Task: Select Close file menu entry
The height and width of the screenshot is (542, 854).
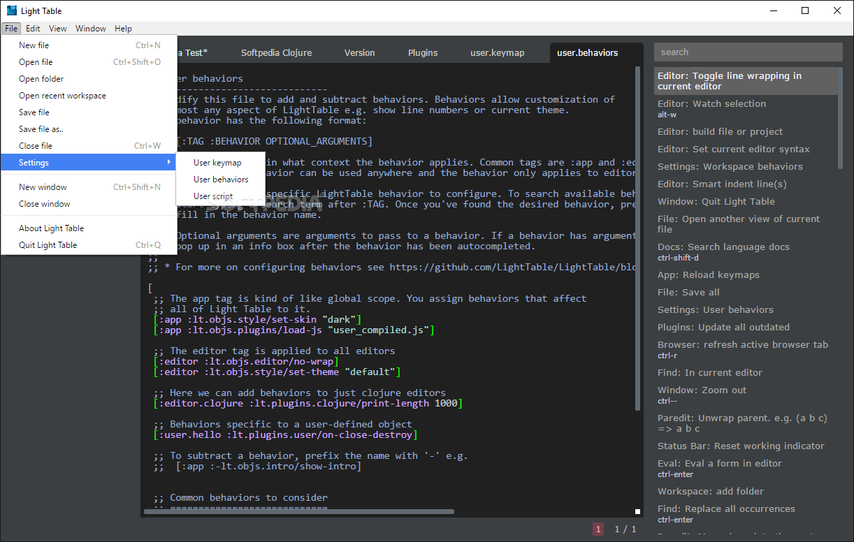Action: click(x=89, y=146)
